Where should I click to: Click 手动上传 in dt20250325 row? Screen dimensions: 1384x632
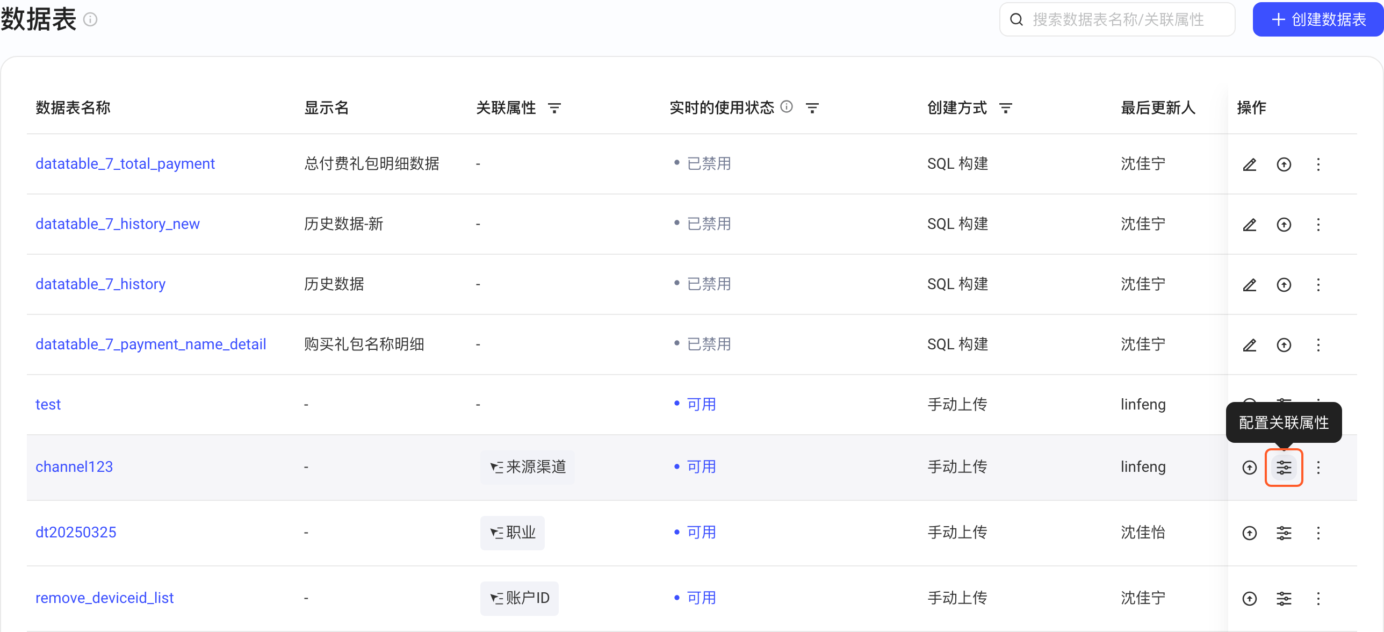[957, 532]
